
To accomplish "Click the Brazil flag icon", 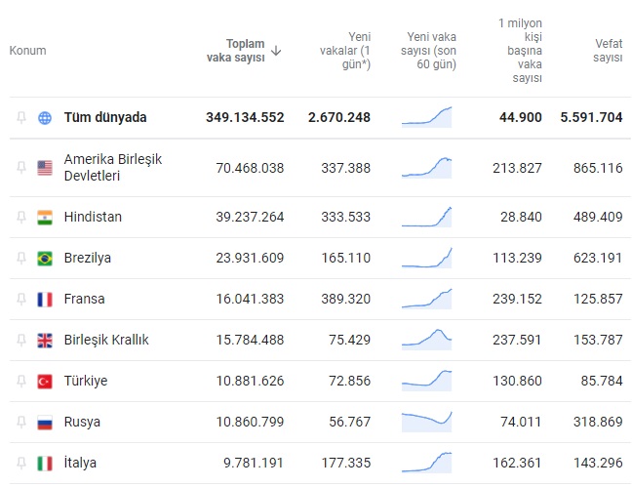I will click(45, 258).
